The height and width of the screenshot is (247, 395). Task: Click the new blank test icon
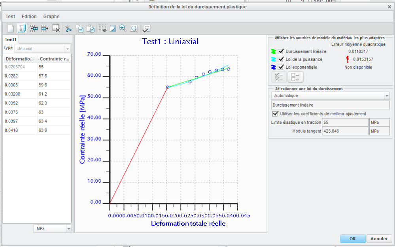point(11,28)
